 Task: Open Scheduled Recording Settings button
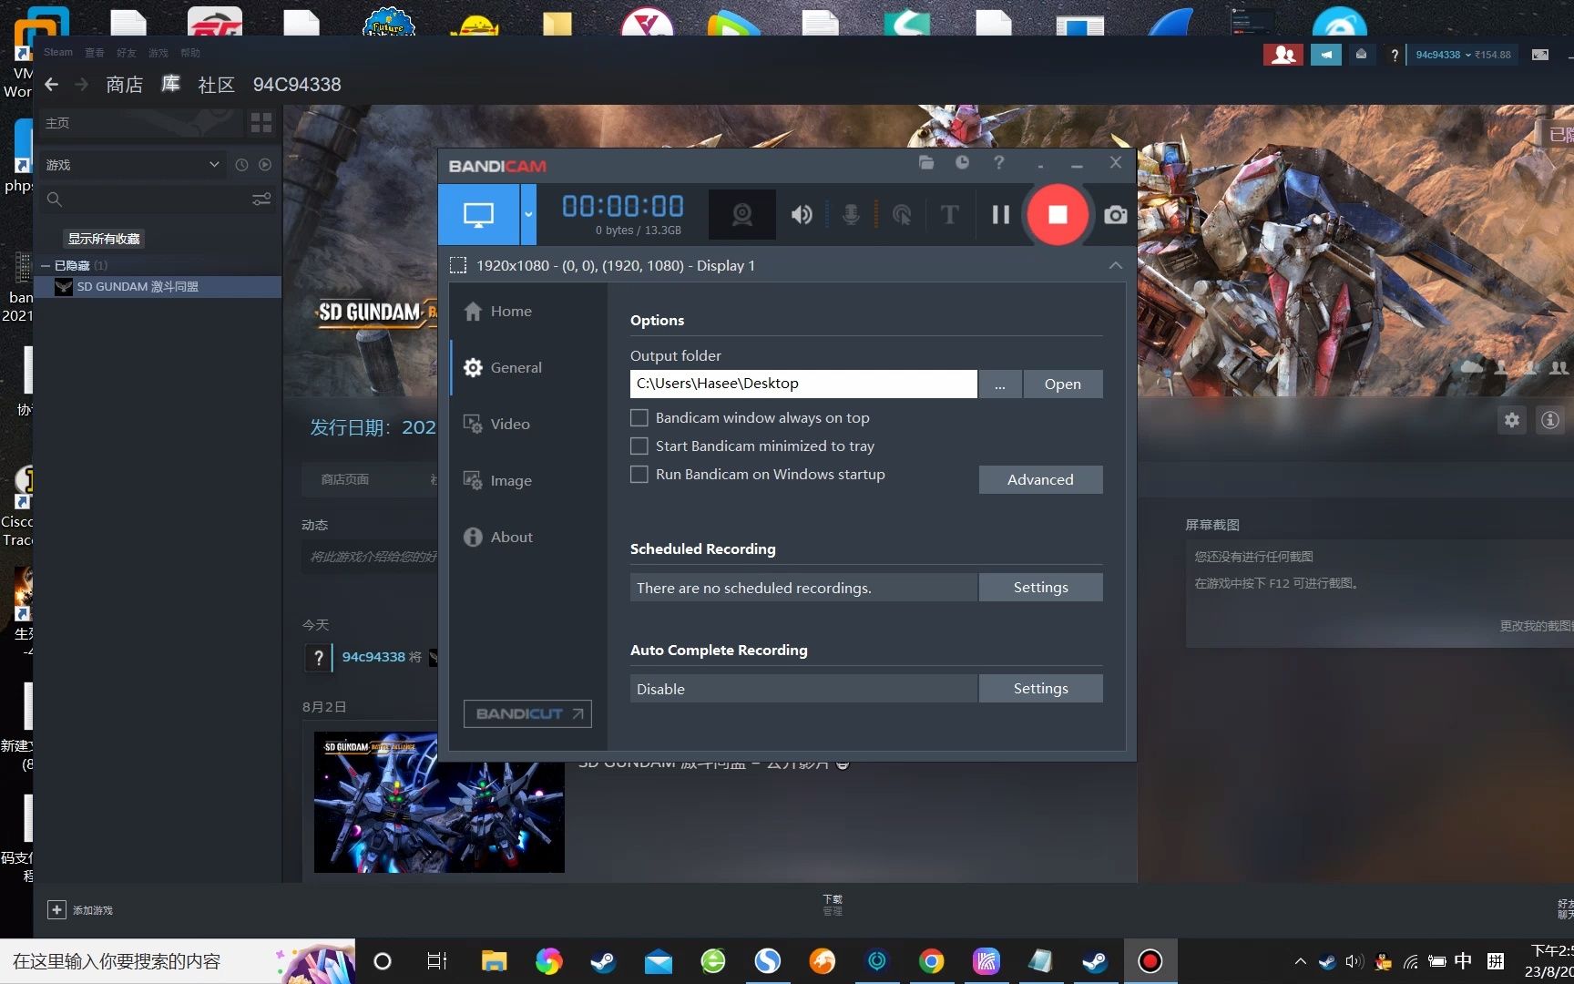(1040, 588)
